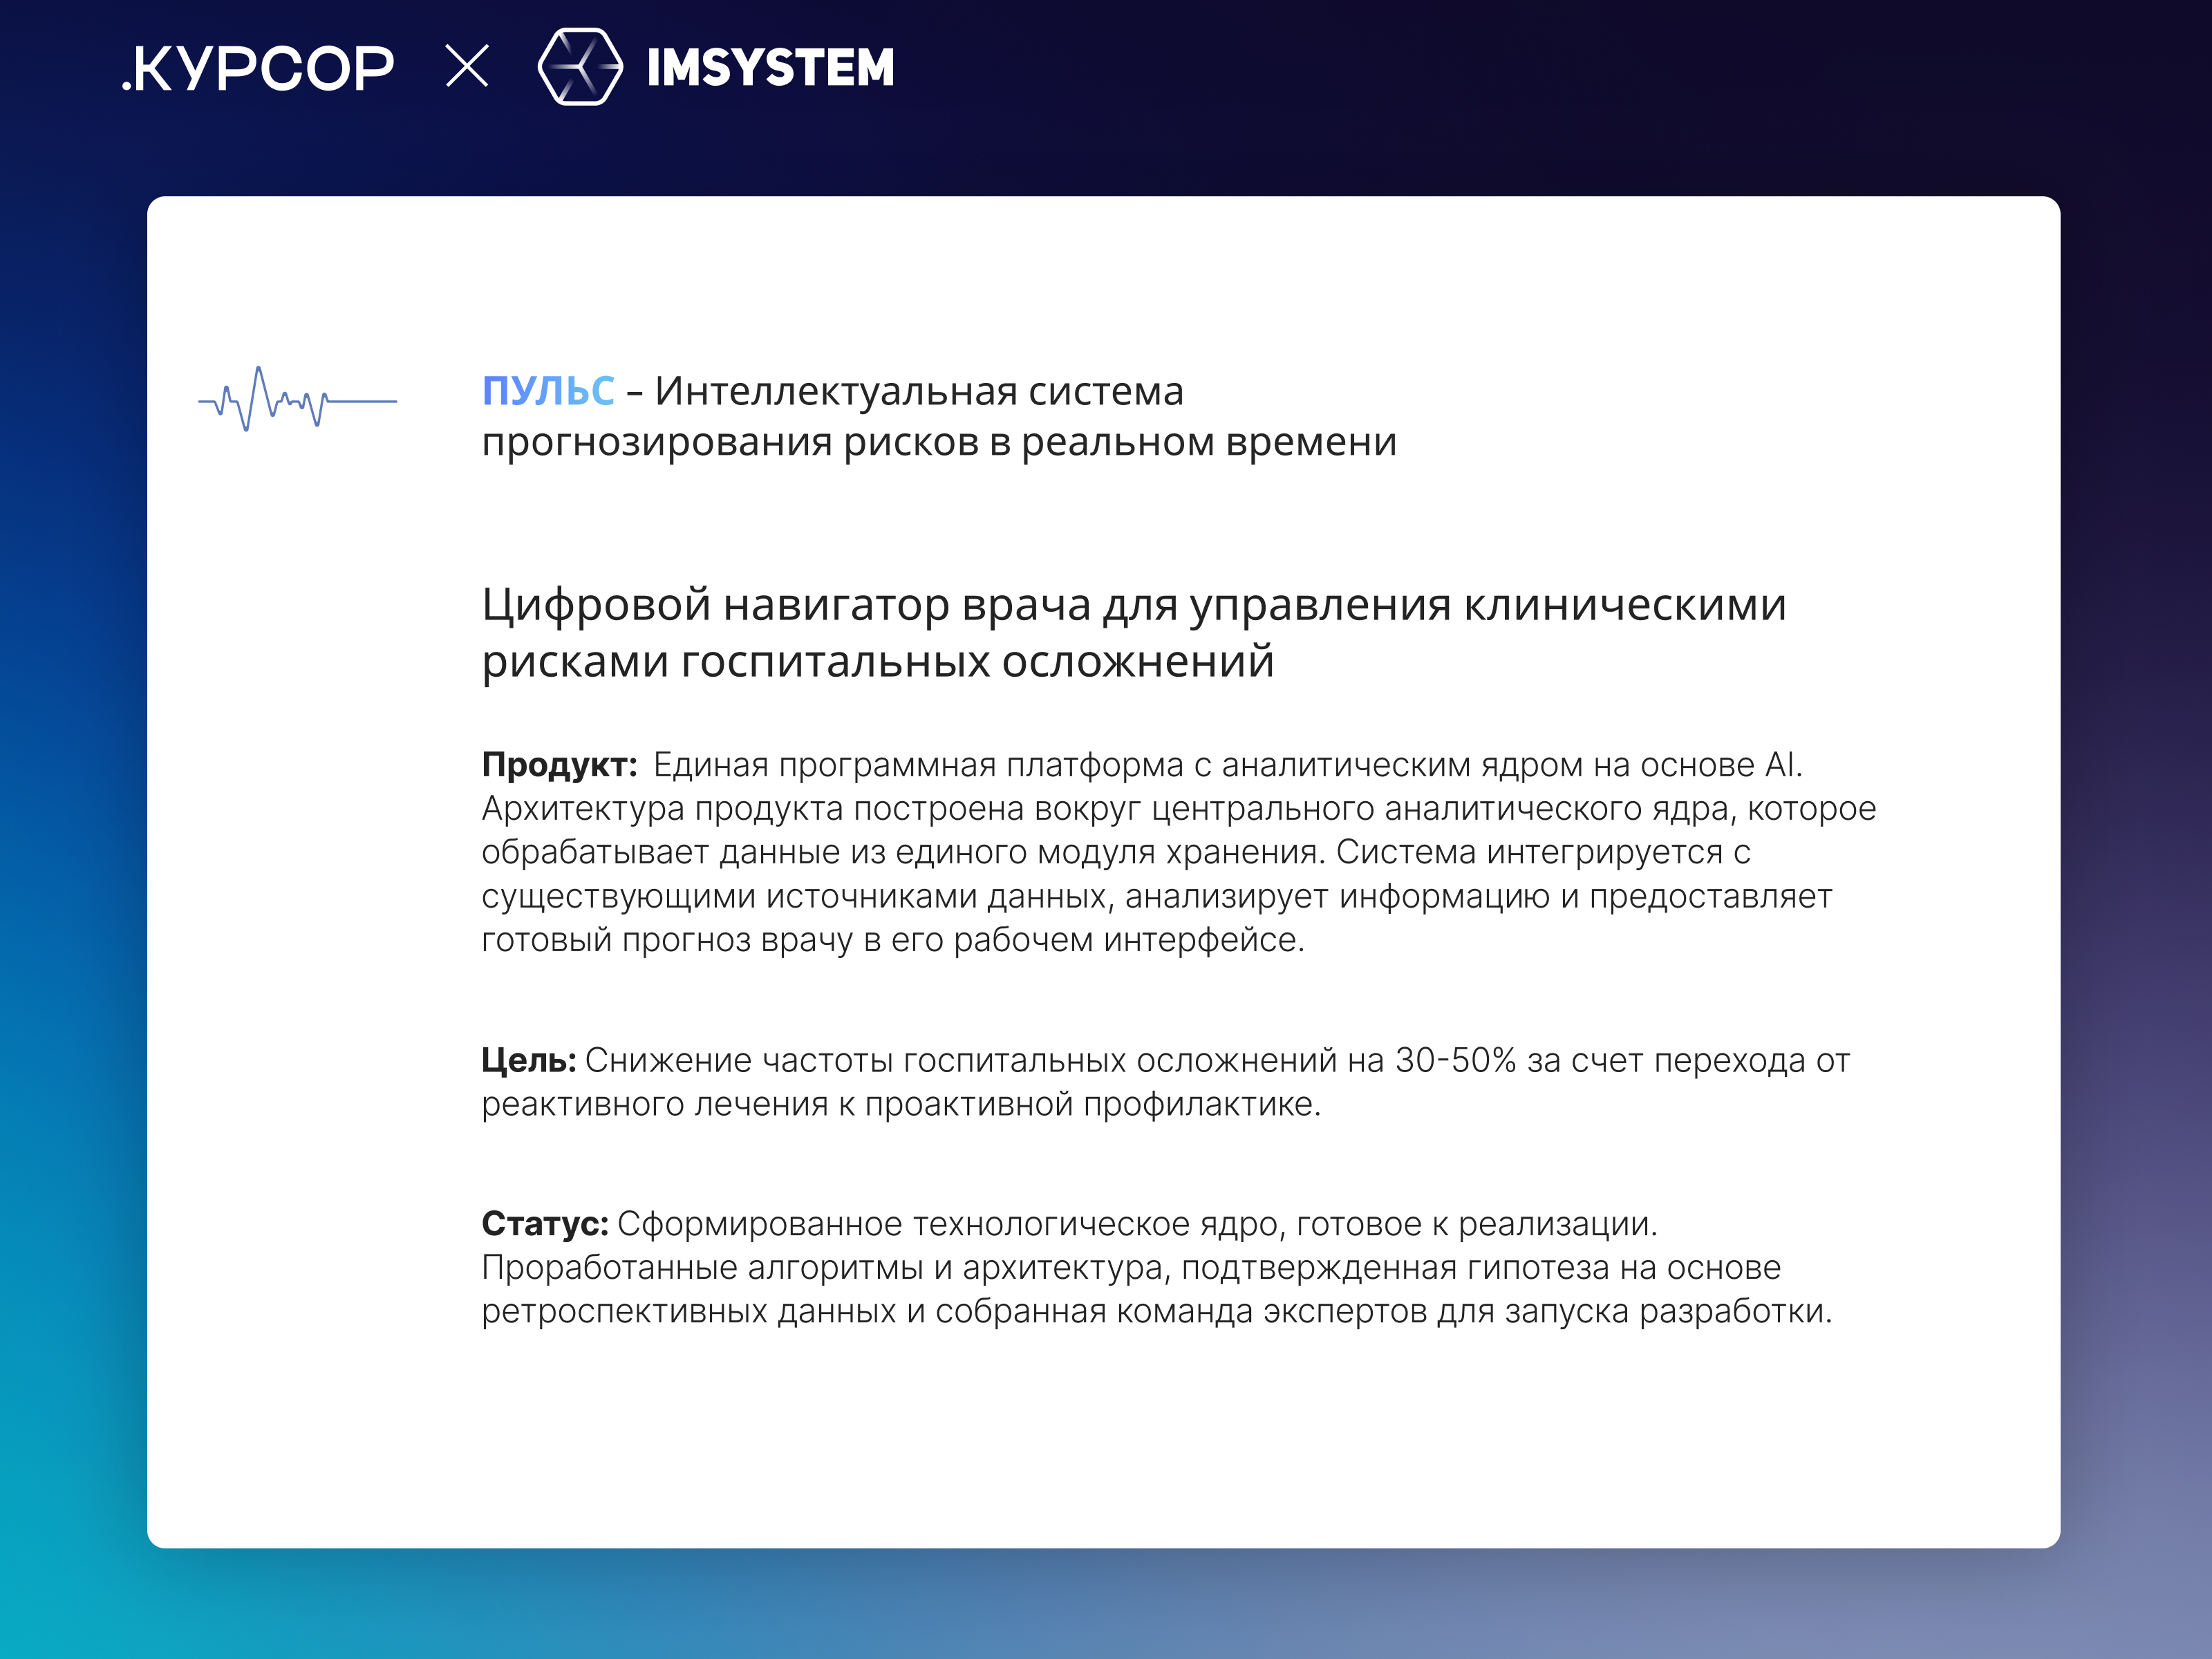The height and width of the screenshot is (1659, 2212).
Task: Click the X partnership symbol between logos
Action: [x=466, y=67]
